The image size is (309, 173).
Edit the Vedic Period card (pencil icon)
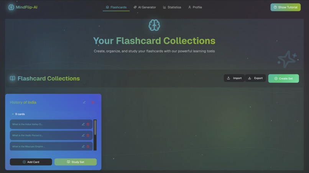(x=83, y=135)
